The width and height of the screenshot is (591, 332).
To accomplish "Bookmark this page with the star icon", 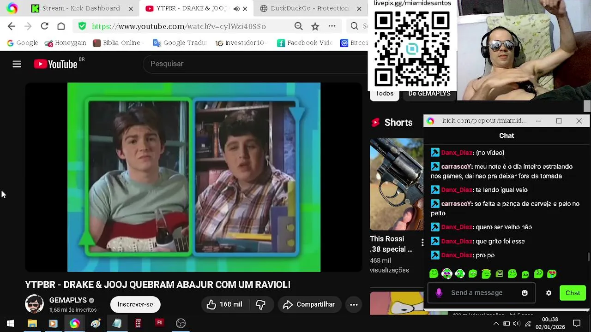I will 315,26.
